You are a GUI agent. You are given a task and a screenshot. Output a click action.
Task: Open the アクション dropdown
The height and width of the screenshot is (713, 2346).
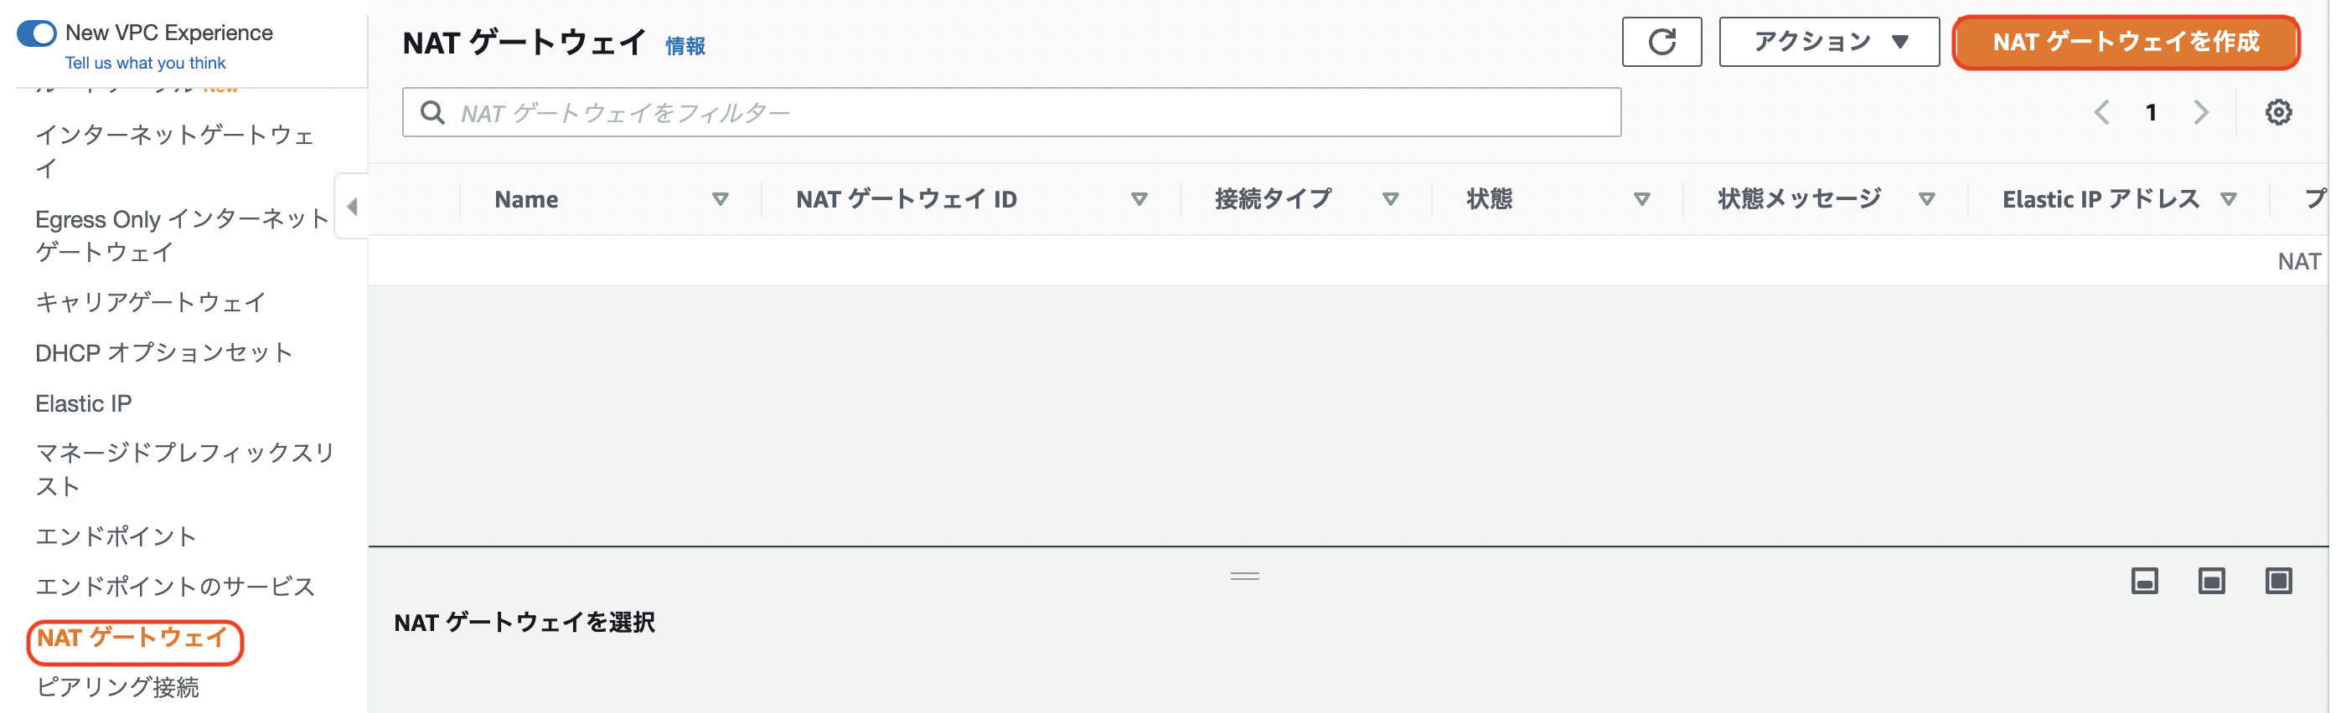point(1828,41)
